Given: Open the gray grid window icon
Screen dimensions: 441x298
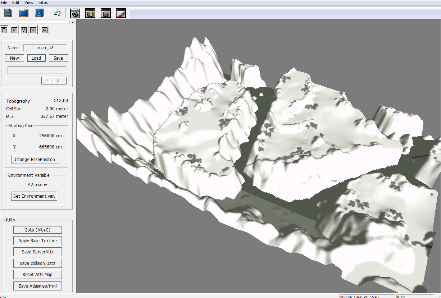Looking at the screenshot, I should [105, 14].
